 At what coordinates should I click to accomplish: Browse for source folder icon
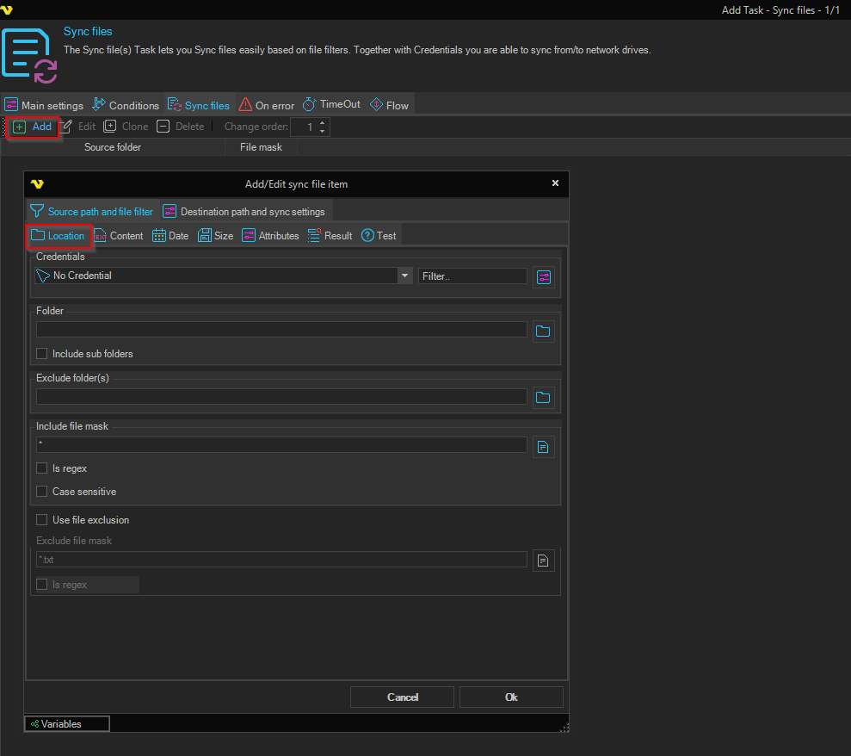(x=543, y=331)
